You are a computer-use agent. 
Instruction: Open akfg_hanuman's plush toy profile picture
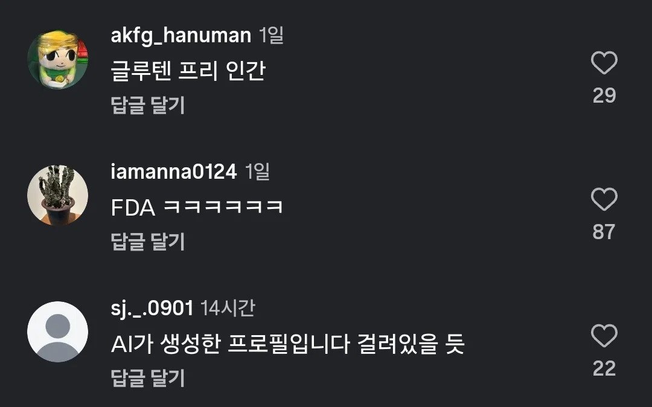58,59
